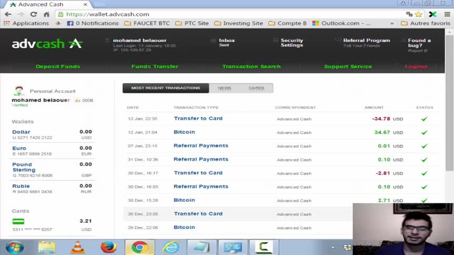Open Security Settings in the header
This screenshot has height=255, width=454.
(292, 43)
